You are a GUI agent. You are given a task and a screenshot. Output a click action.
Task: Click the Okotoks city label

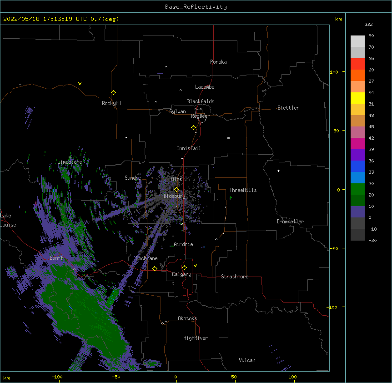click(x=187, y=318)
